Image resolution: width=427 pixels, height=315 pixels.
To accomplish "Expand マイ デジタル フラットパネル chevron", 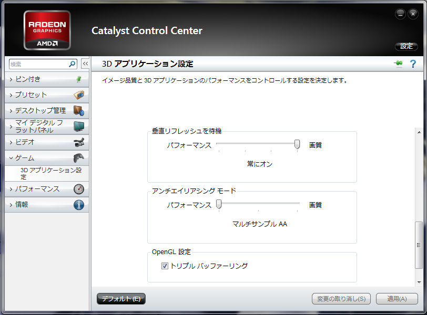I will [x=11, y=127].
